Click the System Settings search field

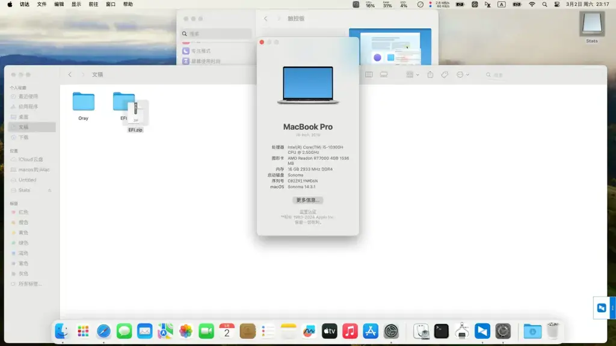pyautogui.click(x=216, y=34)
